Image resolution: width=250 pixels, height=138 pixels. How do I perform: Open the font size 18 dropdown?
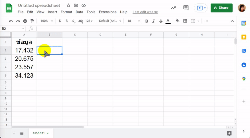click(134, 21)
